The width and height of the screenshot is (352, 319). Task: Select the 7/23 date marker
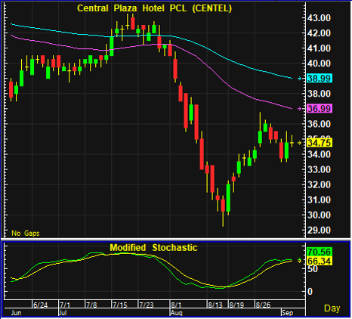click(x=147, y=305)
